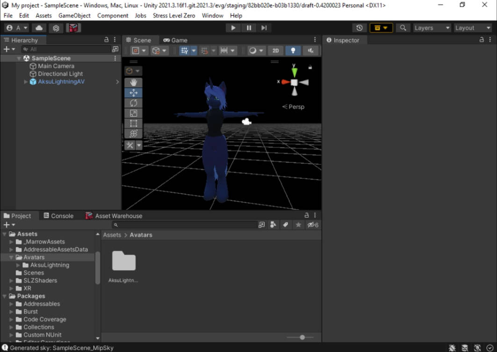Switch to the Console tab

pyautogui.click(x=58, y=216)
